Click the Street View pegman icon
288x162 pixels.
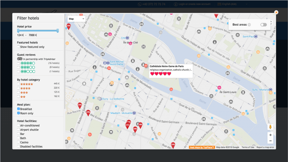[270, 127]
